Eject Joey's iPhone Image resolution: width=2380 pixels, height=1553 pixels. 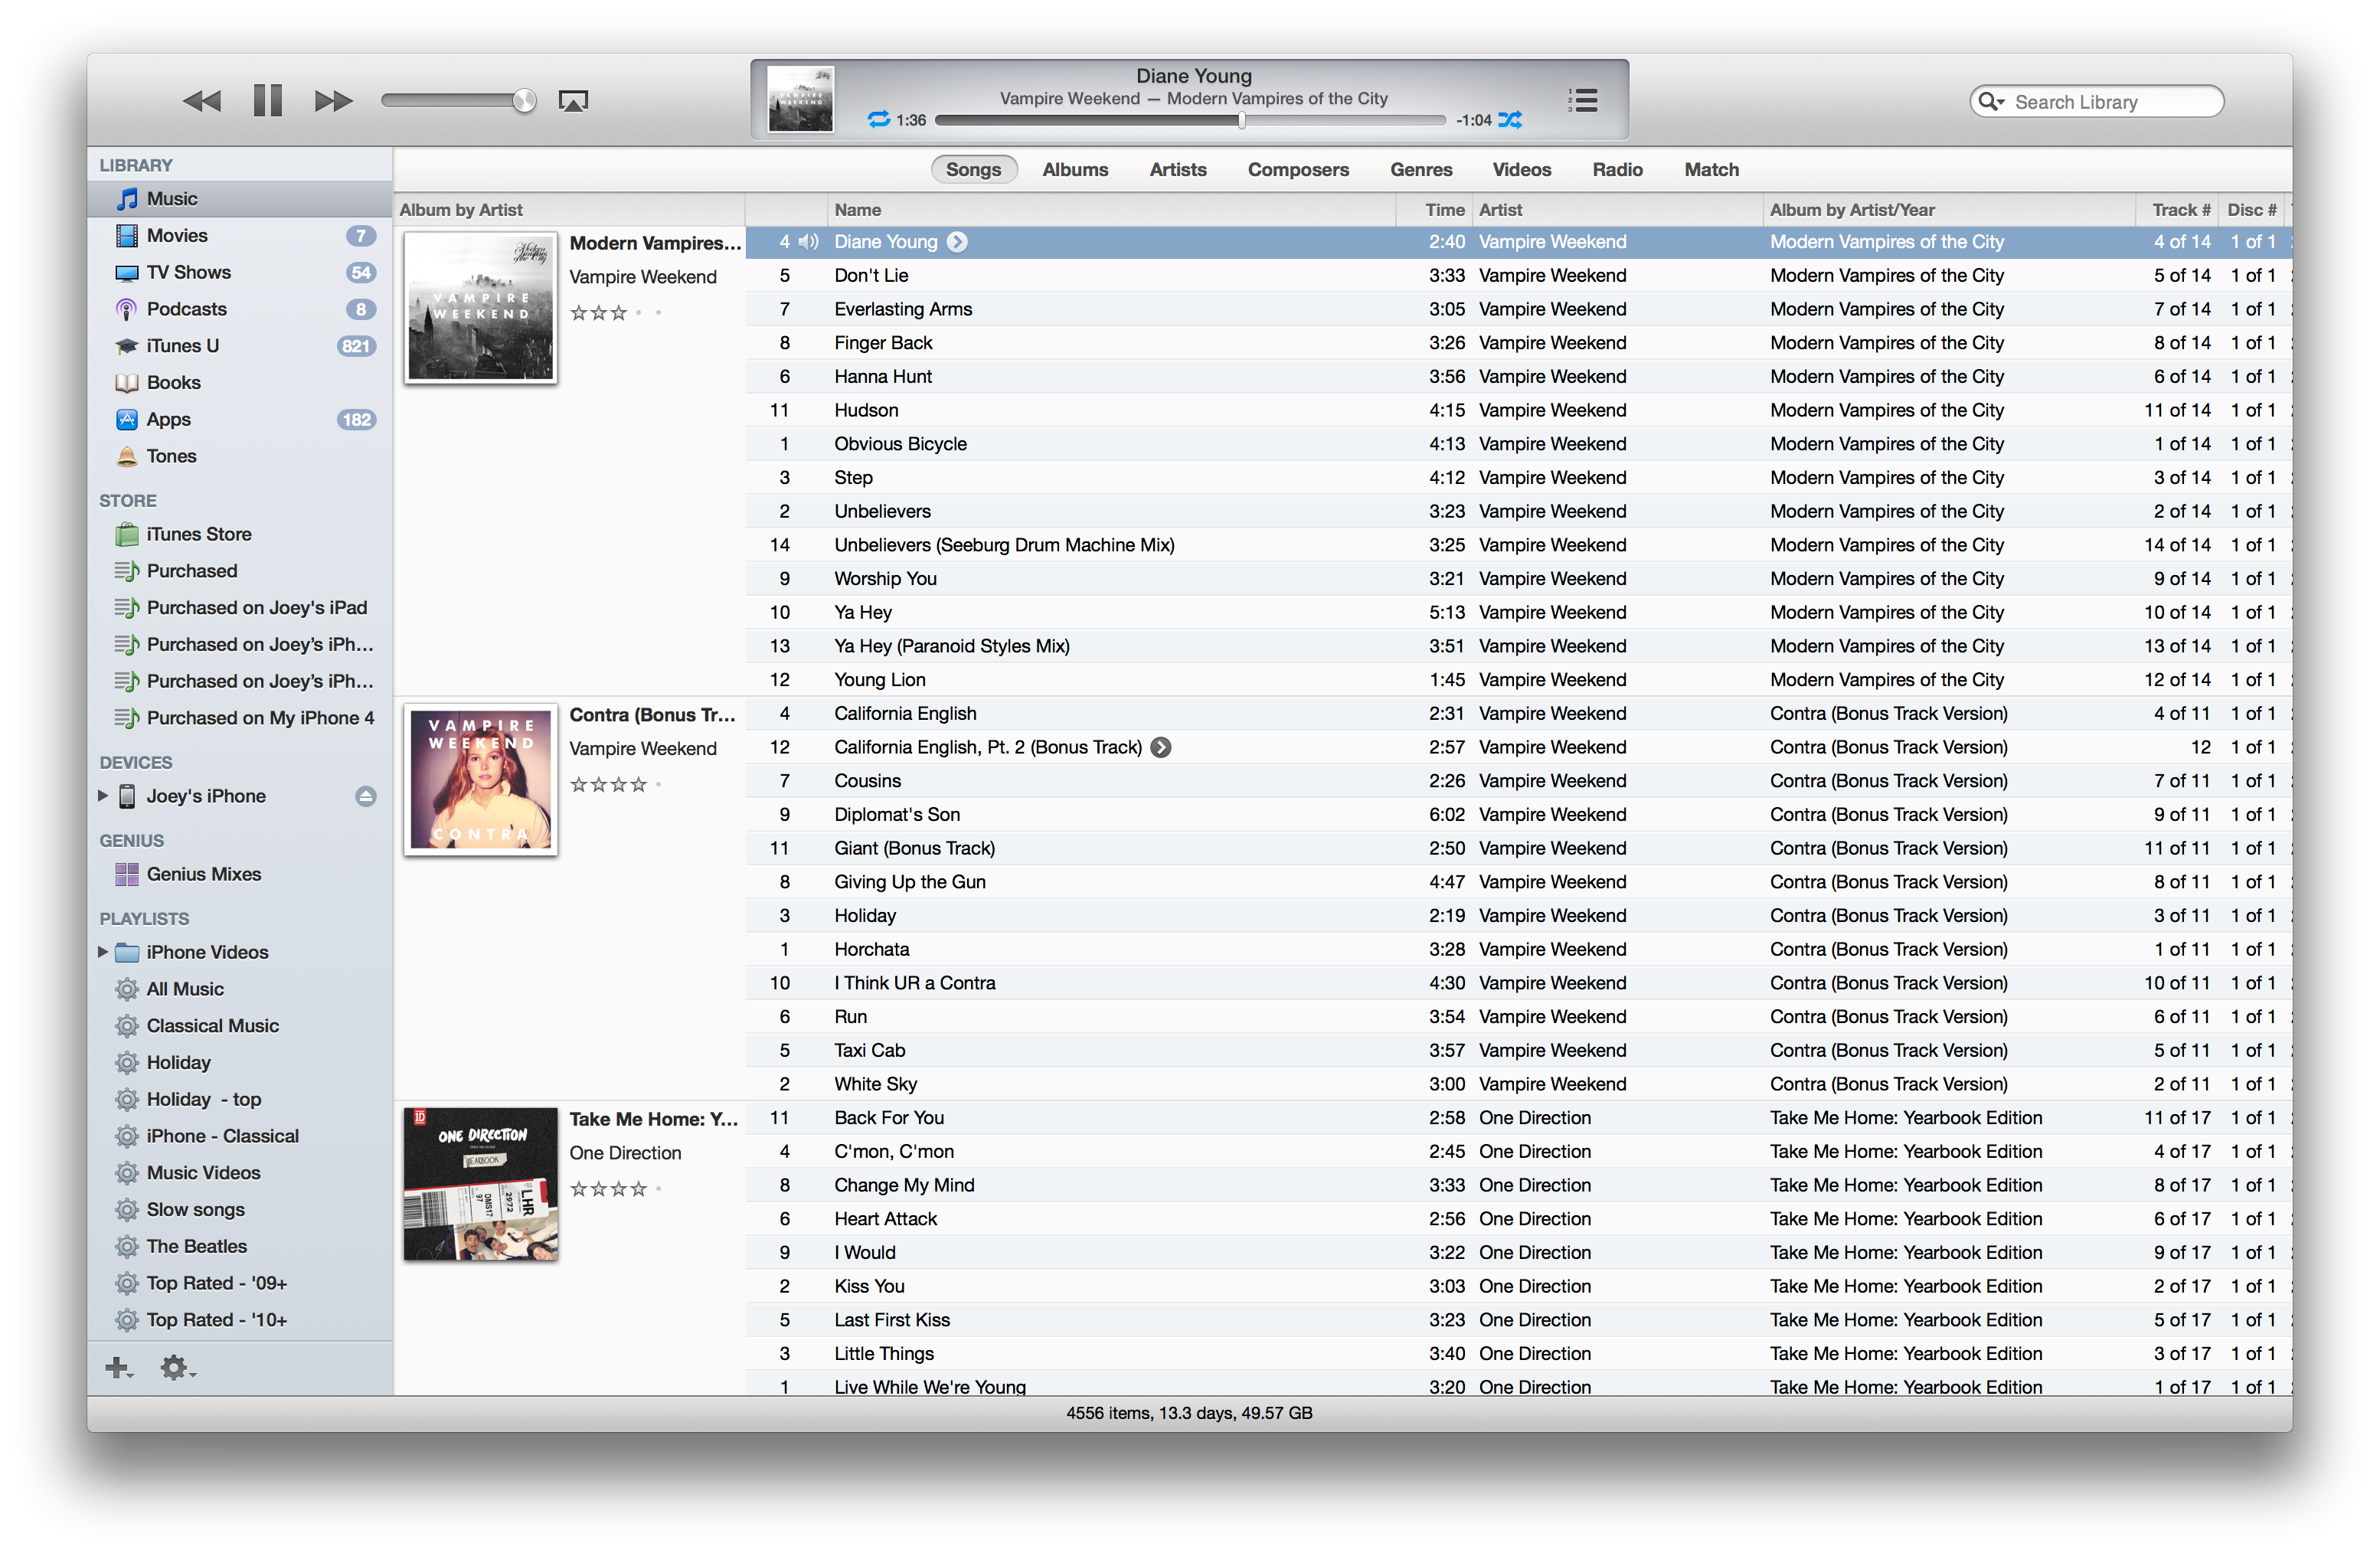[x=366, y=796]
